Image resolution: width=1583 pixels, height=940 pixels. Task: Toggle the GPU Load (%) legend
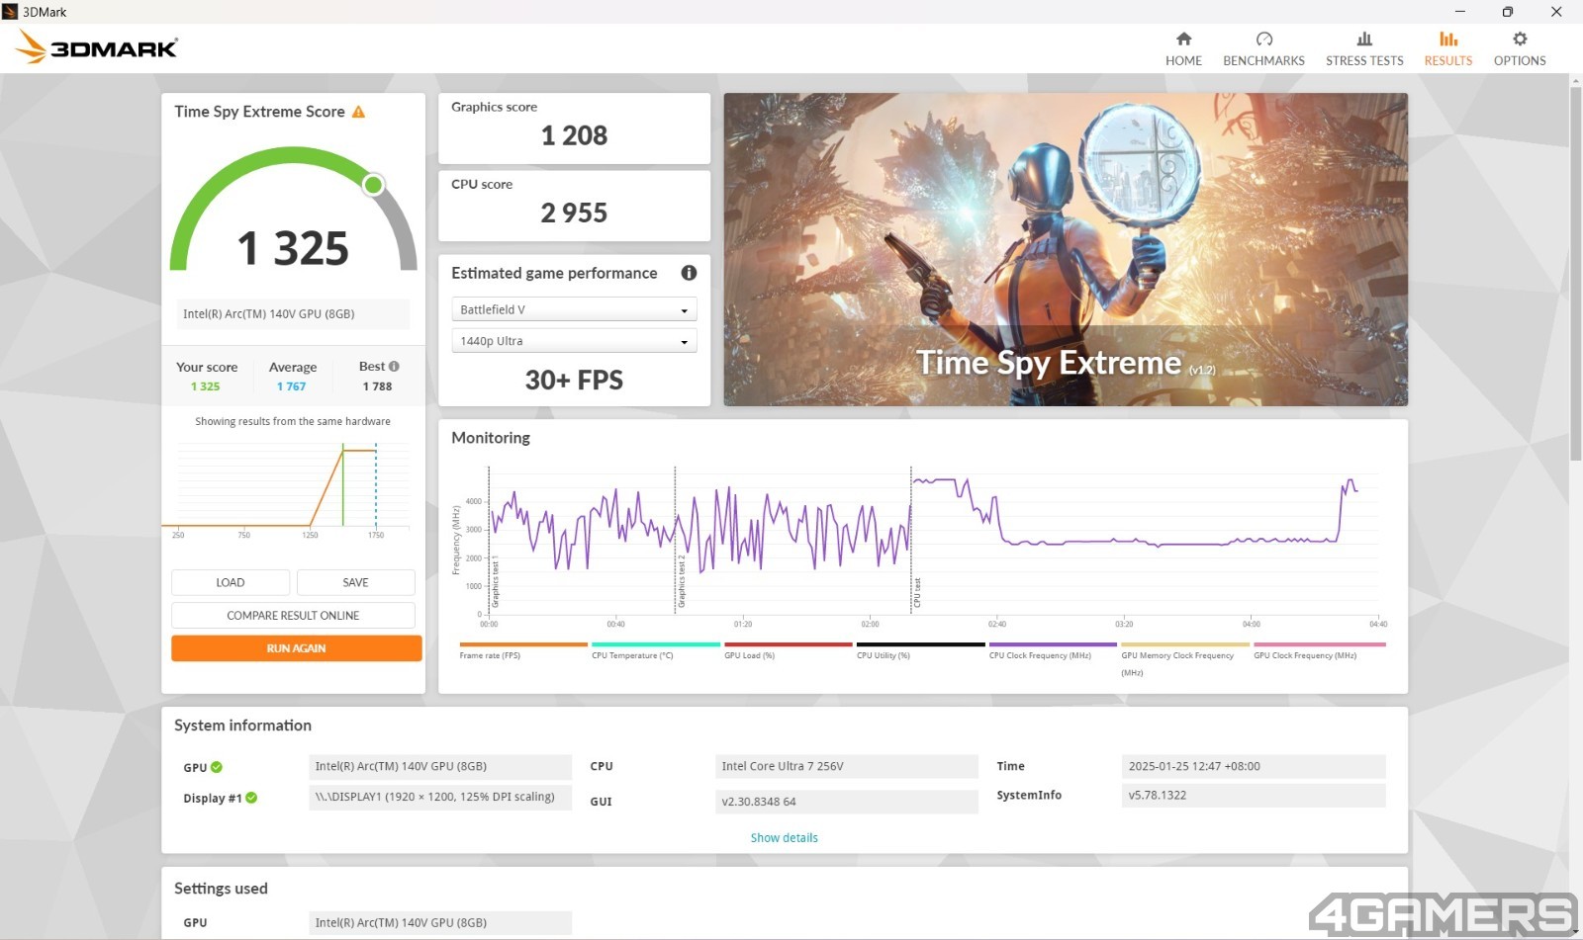coord(788,650)
